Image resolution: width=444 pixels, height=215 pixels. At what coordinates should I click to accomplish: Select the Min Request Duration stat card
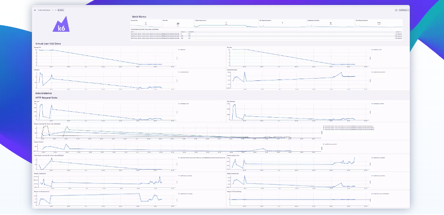(282, 24)
